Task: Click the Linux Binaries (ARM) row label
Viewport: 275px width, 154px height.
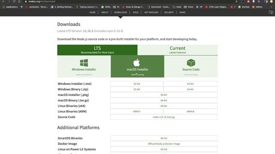Action: click(72, 111)
